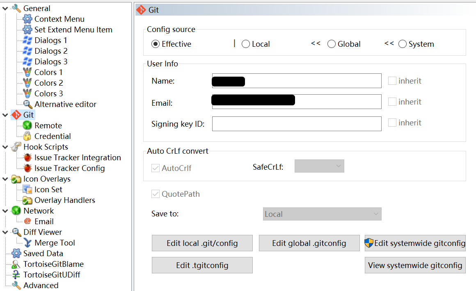Click the Signing key ID text field

pos(296,124)
